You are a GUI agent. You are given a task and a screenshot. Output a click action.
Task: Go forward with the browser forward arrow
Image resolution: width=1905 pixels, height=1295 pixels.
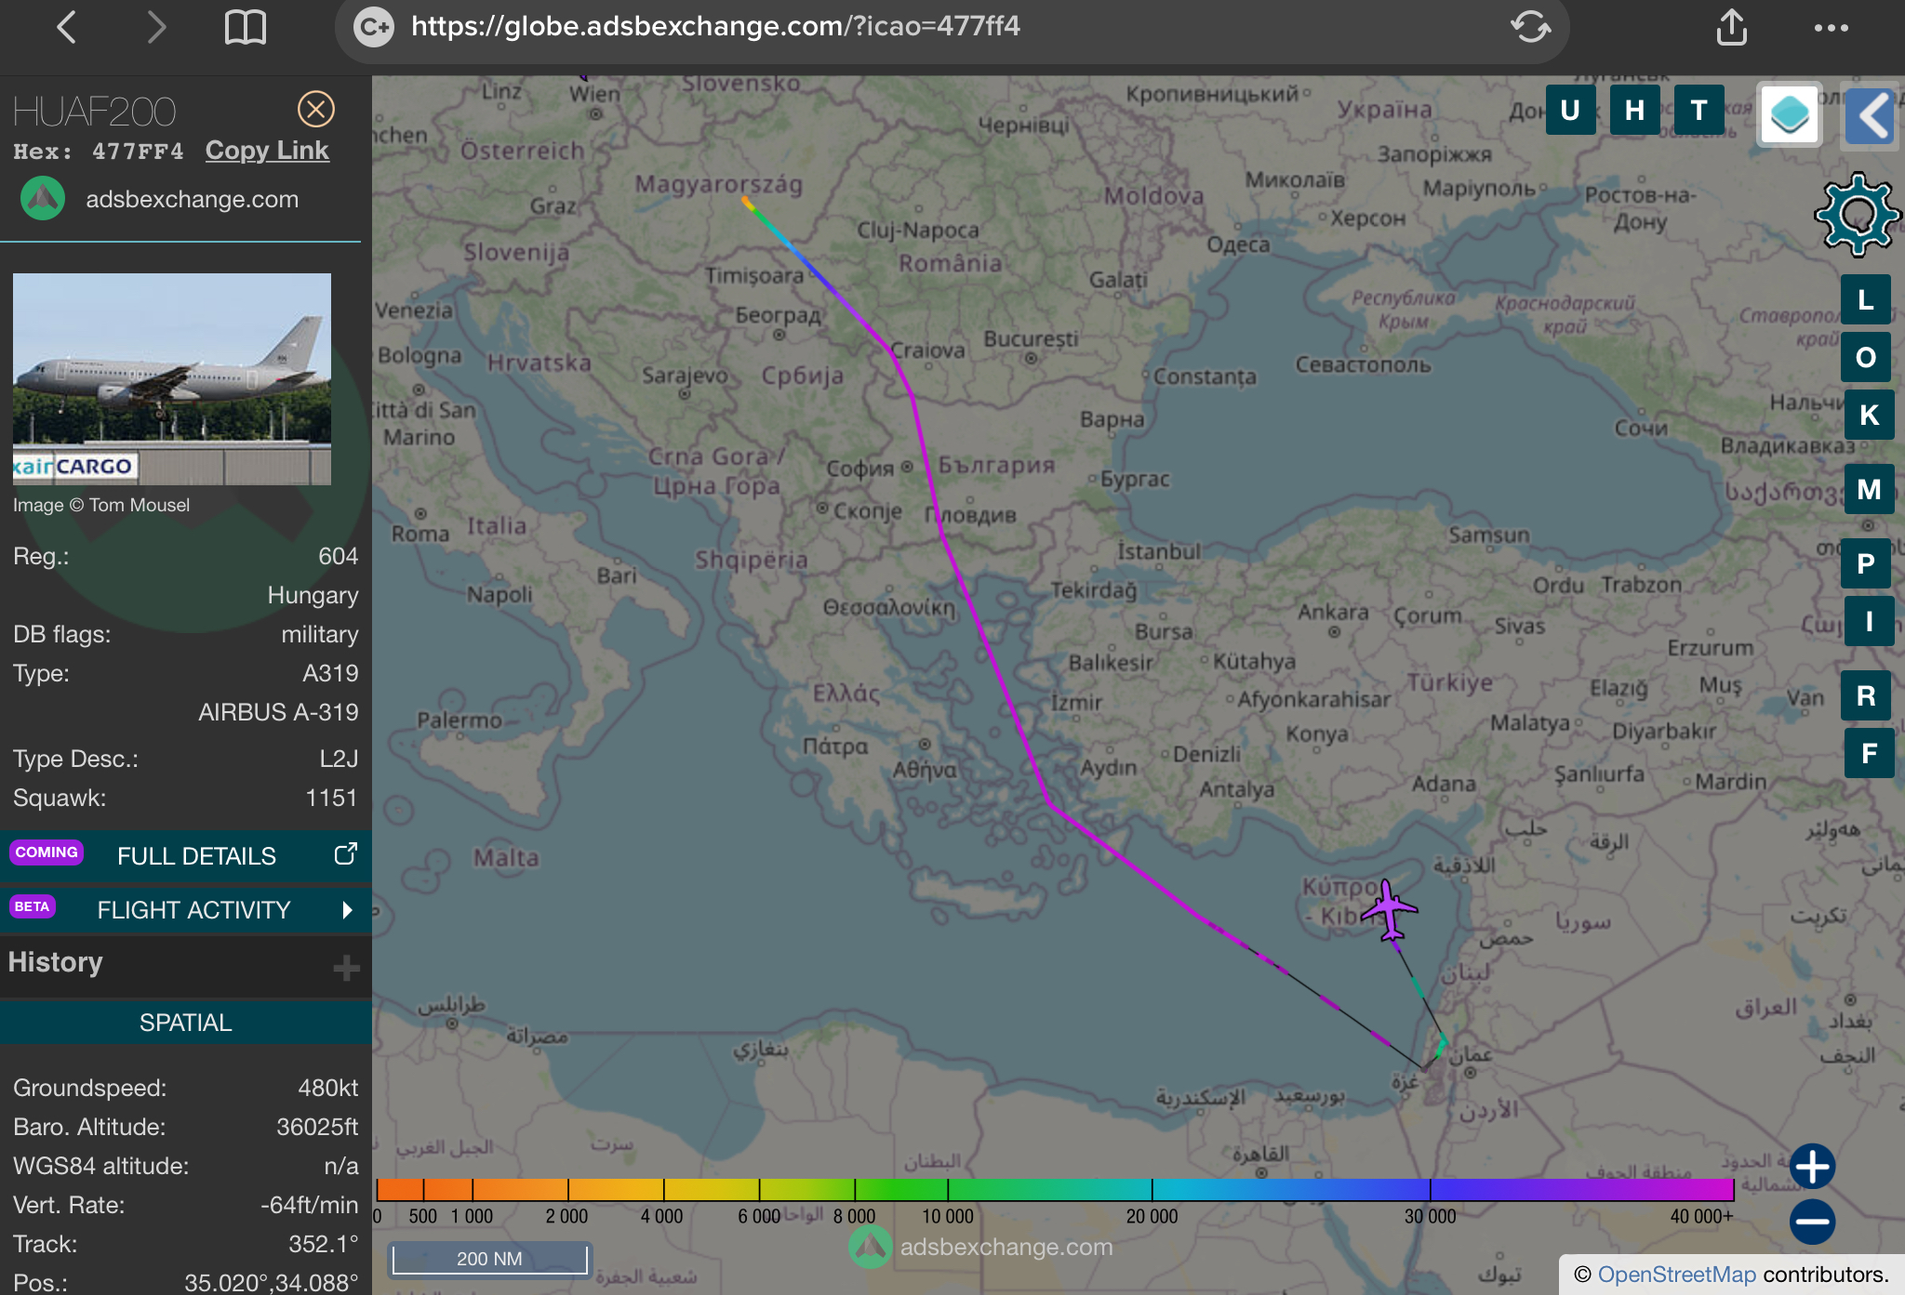[156, 28]
